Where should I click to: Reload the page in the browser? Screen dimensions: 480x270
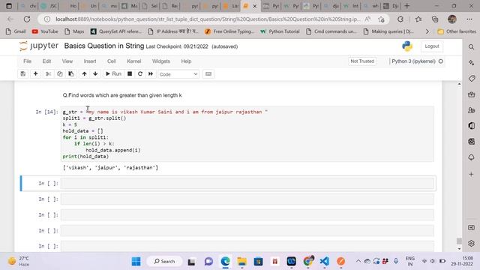click(27, 19)
